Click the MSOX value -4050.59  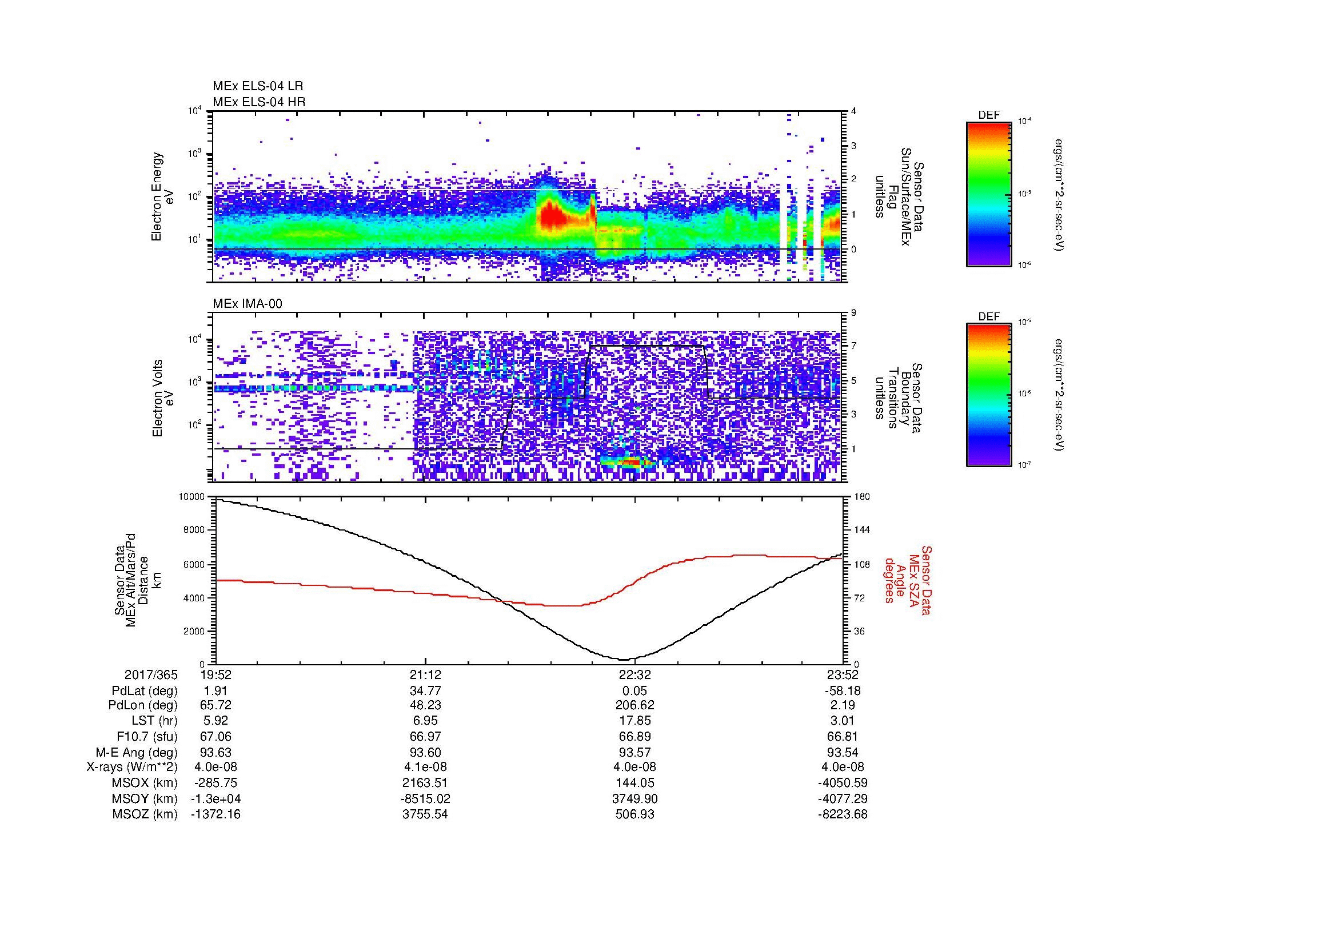[843, 783]
